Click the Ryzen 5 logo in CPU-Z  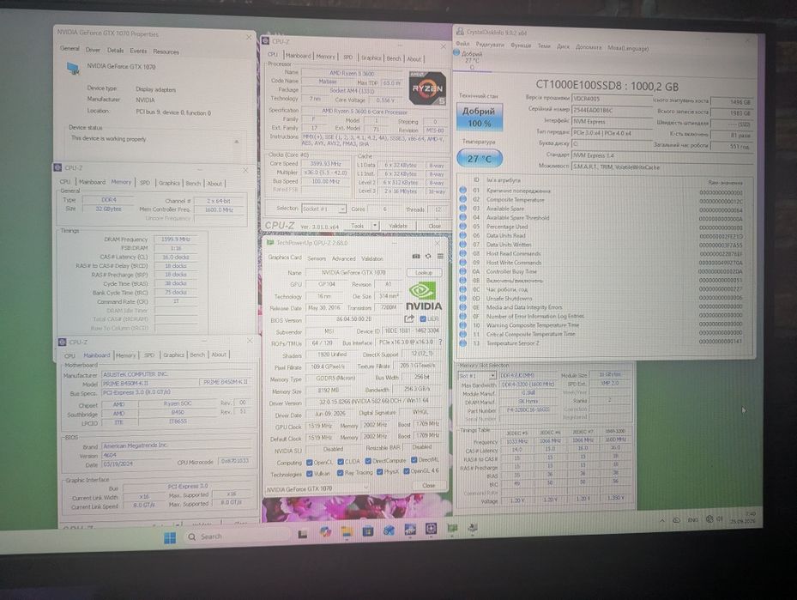[427, 88]
